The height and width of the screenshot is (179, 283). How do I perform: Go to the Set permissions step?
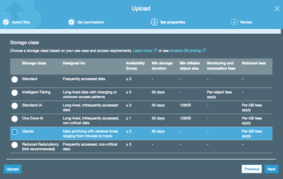(x=91, y=22)
